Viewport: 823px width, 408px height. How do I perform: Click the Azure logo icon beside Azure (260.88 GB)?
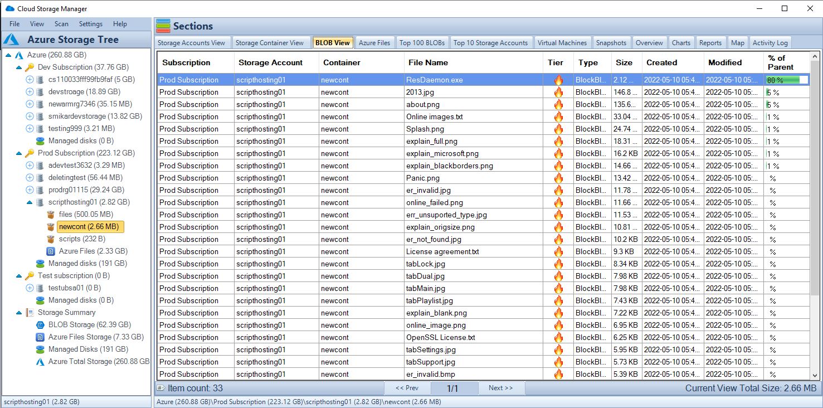pos(18,55)
